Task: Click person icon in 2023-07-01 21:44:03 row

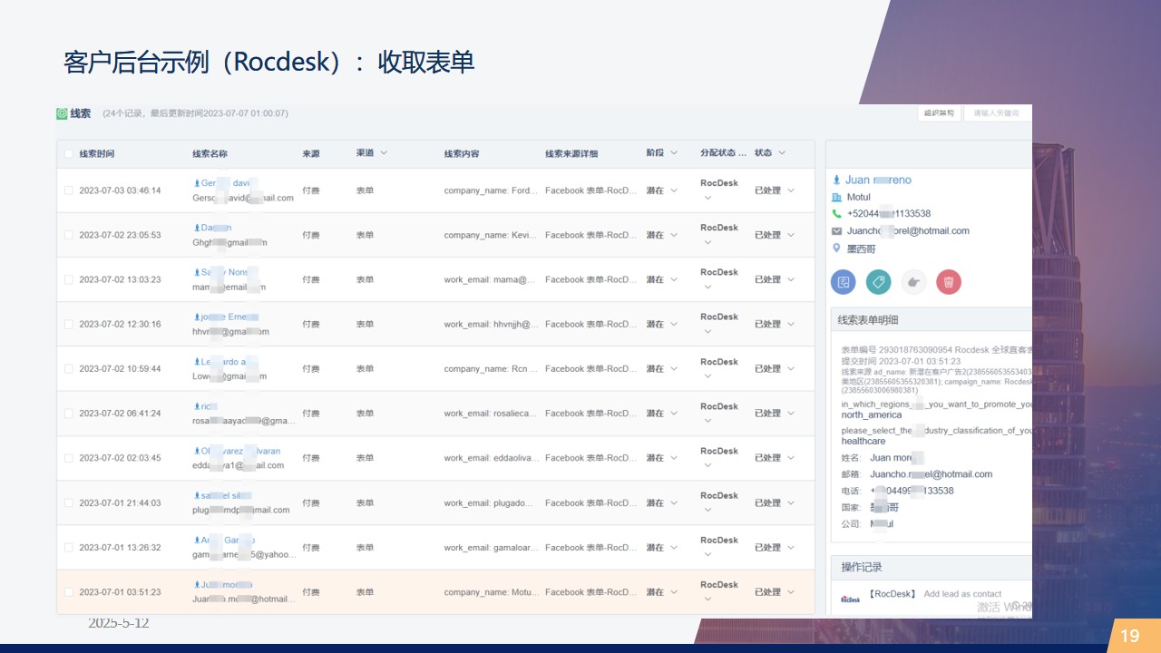Action: pos(197,495)
